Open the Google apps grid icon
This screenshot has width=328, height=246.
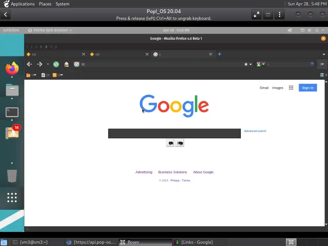(291, 88)
